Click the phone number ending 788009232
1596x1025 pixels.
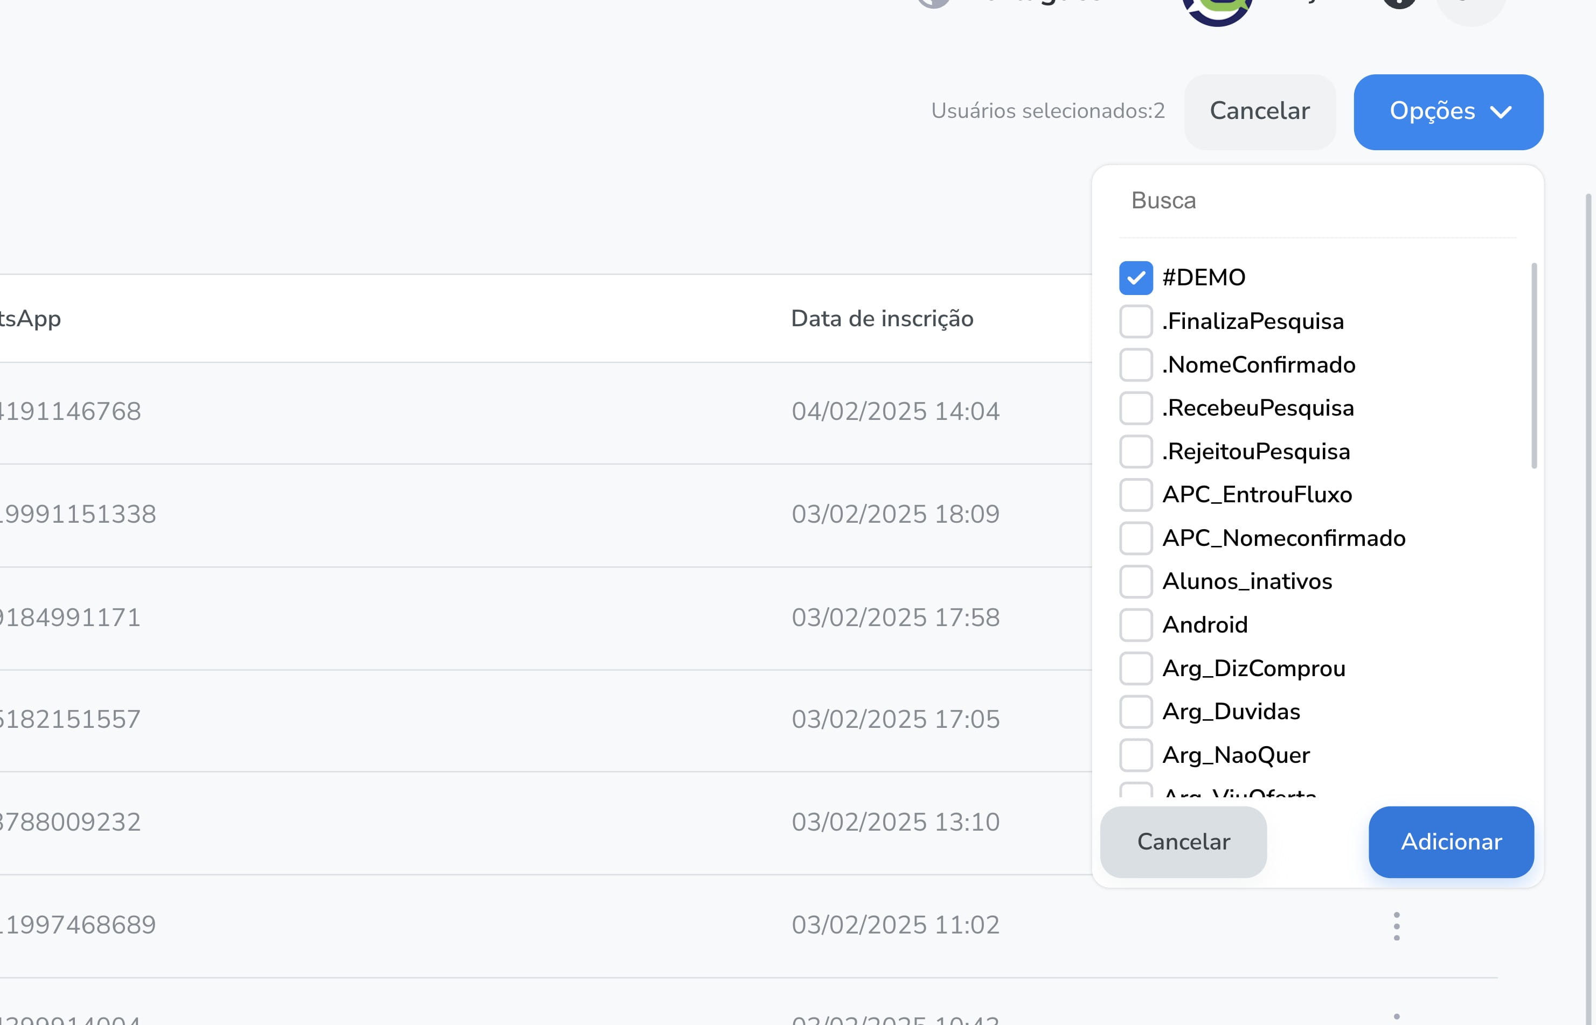click(x=71, y=822)
